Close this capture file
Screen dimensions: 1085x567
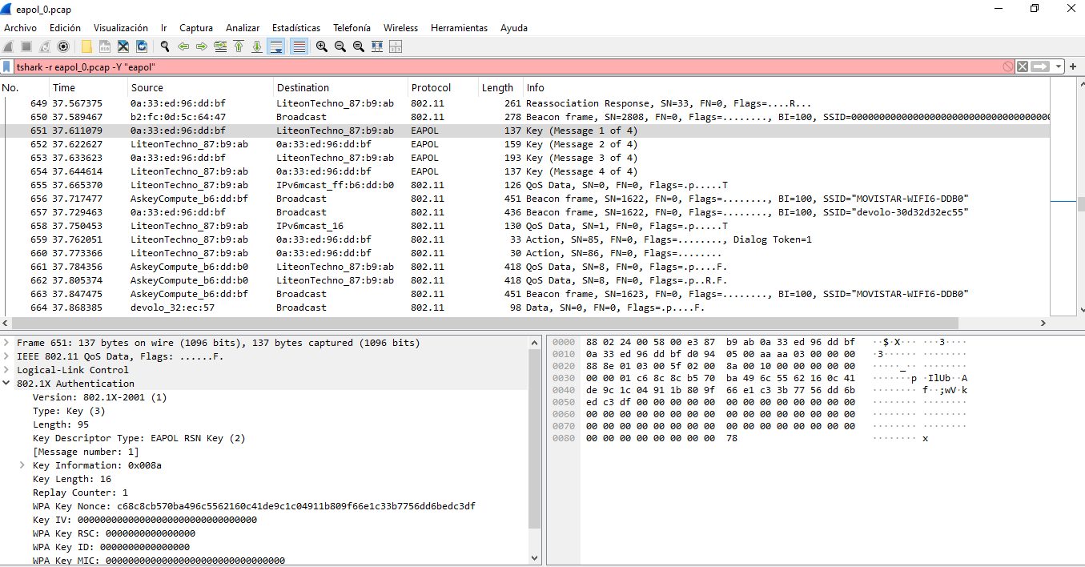click(123, 46)
